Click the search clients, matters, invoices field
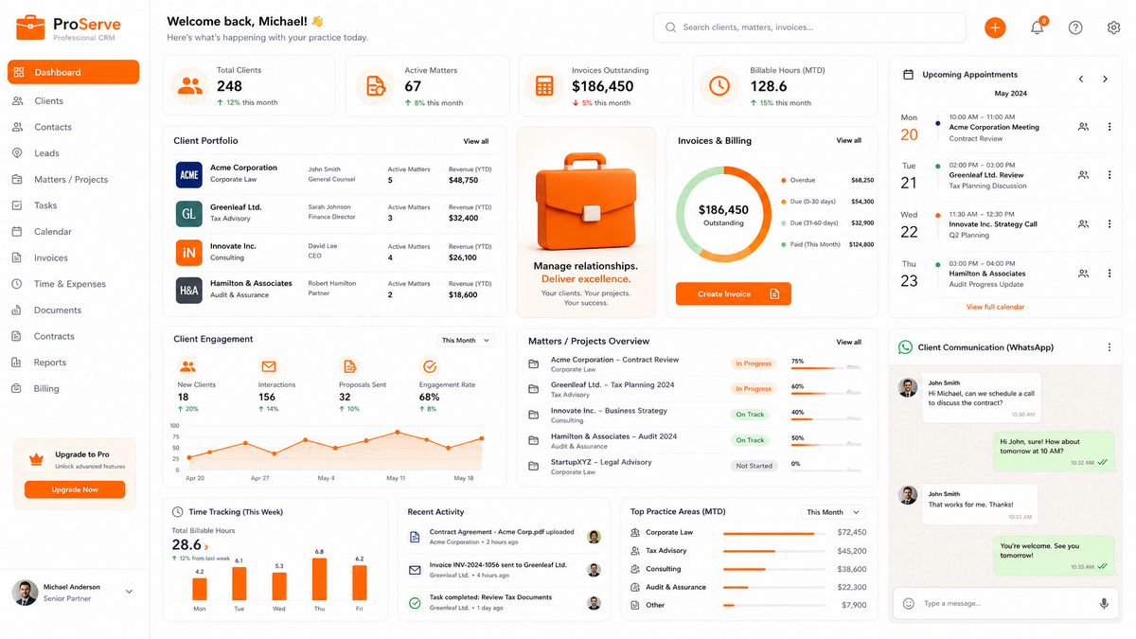 (x=809, y=27)
